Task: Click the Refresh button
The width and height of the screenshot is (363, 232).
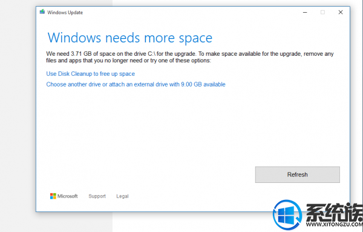Action: pos(298,174)
